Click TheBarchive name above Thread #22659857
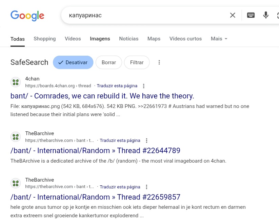The width and height of the screenshot is (279, 222). coord(40,180)
